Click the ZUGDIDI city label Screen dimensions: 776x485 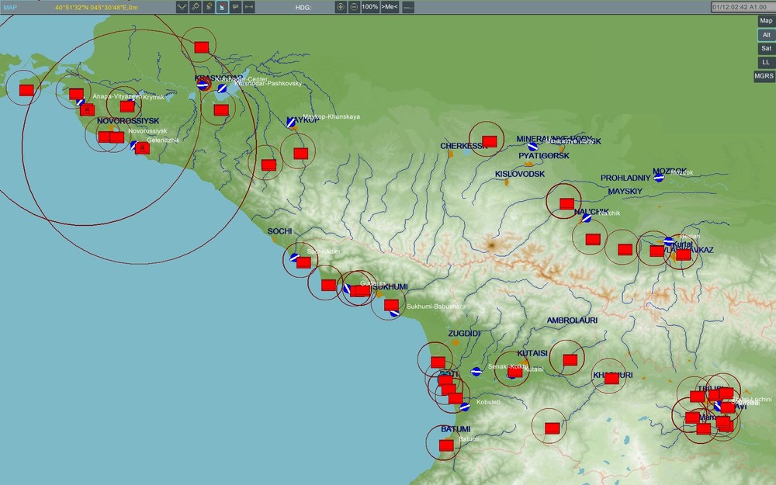pyautogui.click(x=465, y=334)
